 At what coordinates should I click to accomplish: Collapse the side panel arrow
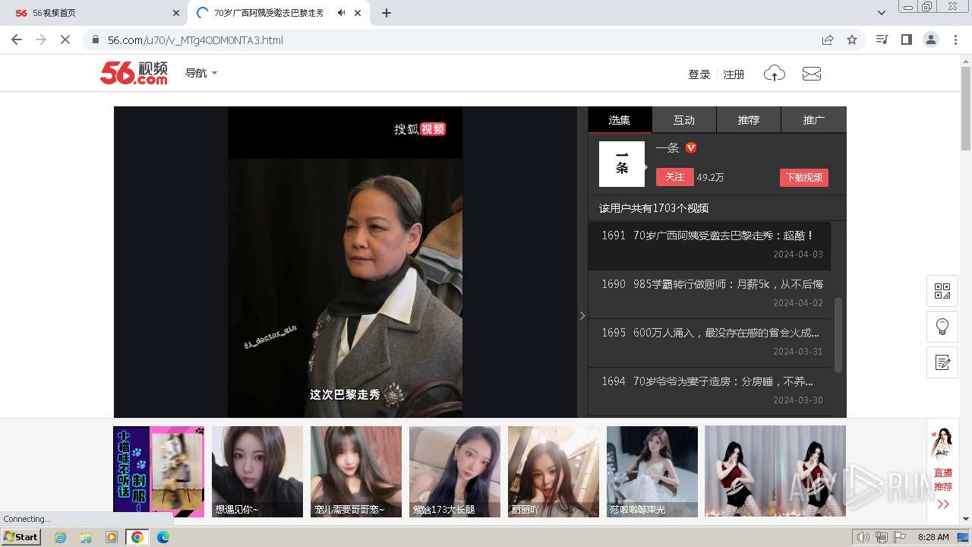(x=582, y=315)
